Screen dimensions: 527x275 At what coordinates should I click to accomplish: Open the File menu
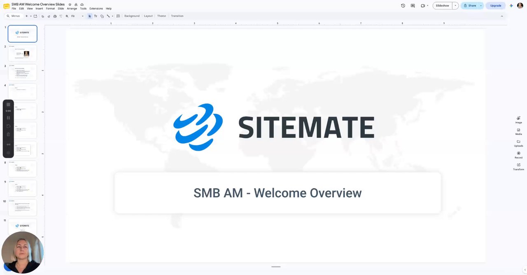pyautogui.click(x=14, y=9)
